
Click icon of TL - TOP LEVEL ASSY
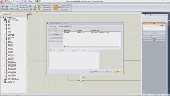5,83
